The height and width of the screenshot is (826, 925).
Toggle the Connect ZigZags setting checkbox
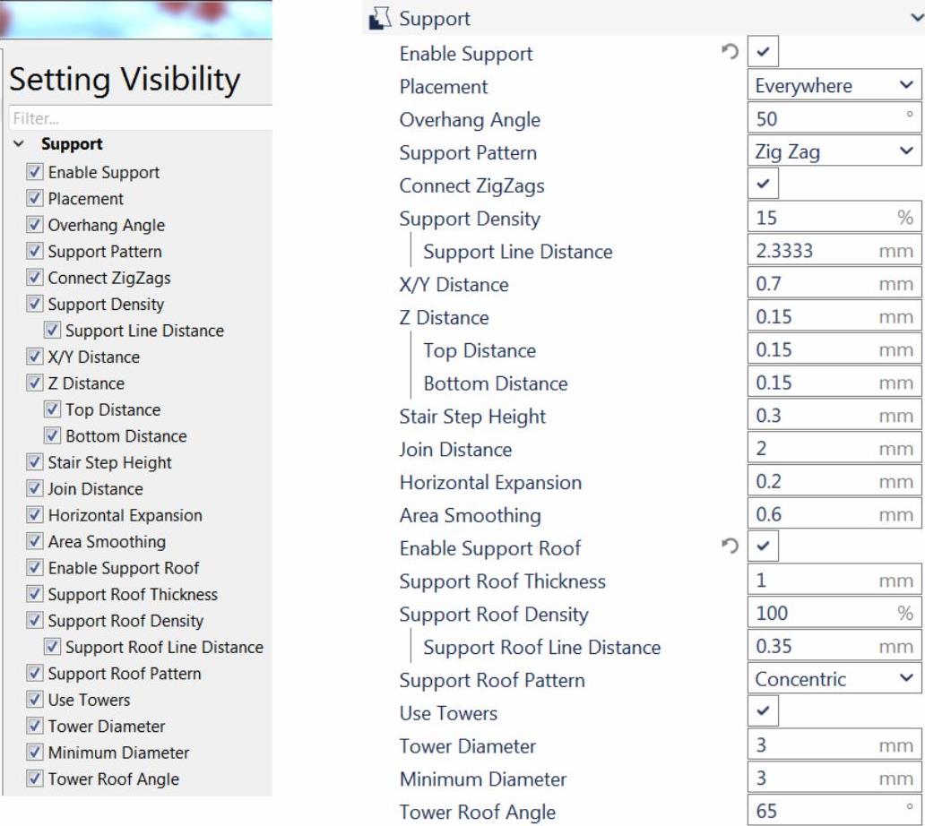764,185
